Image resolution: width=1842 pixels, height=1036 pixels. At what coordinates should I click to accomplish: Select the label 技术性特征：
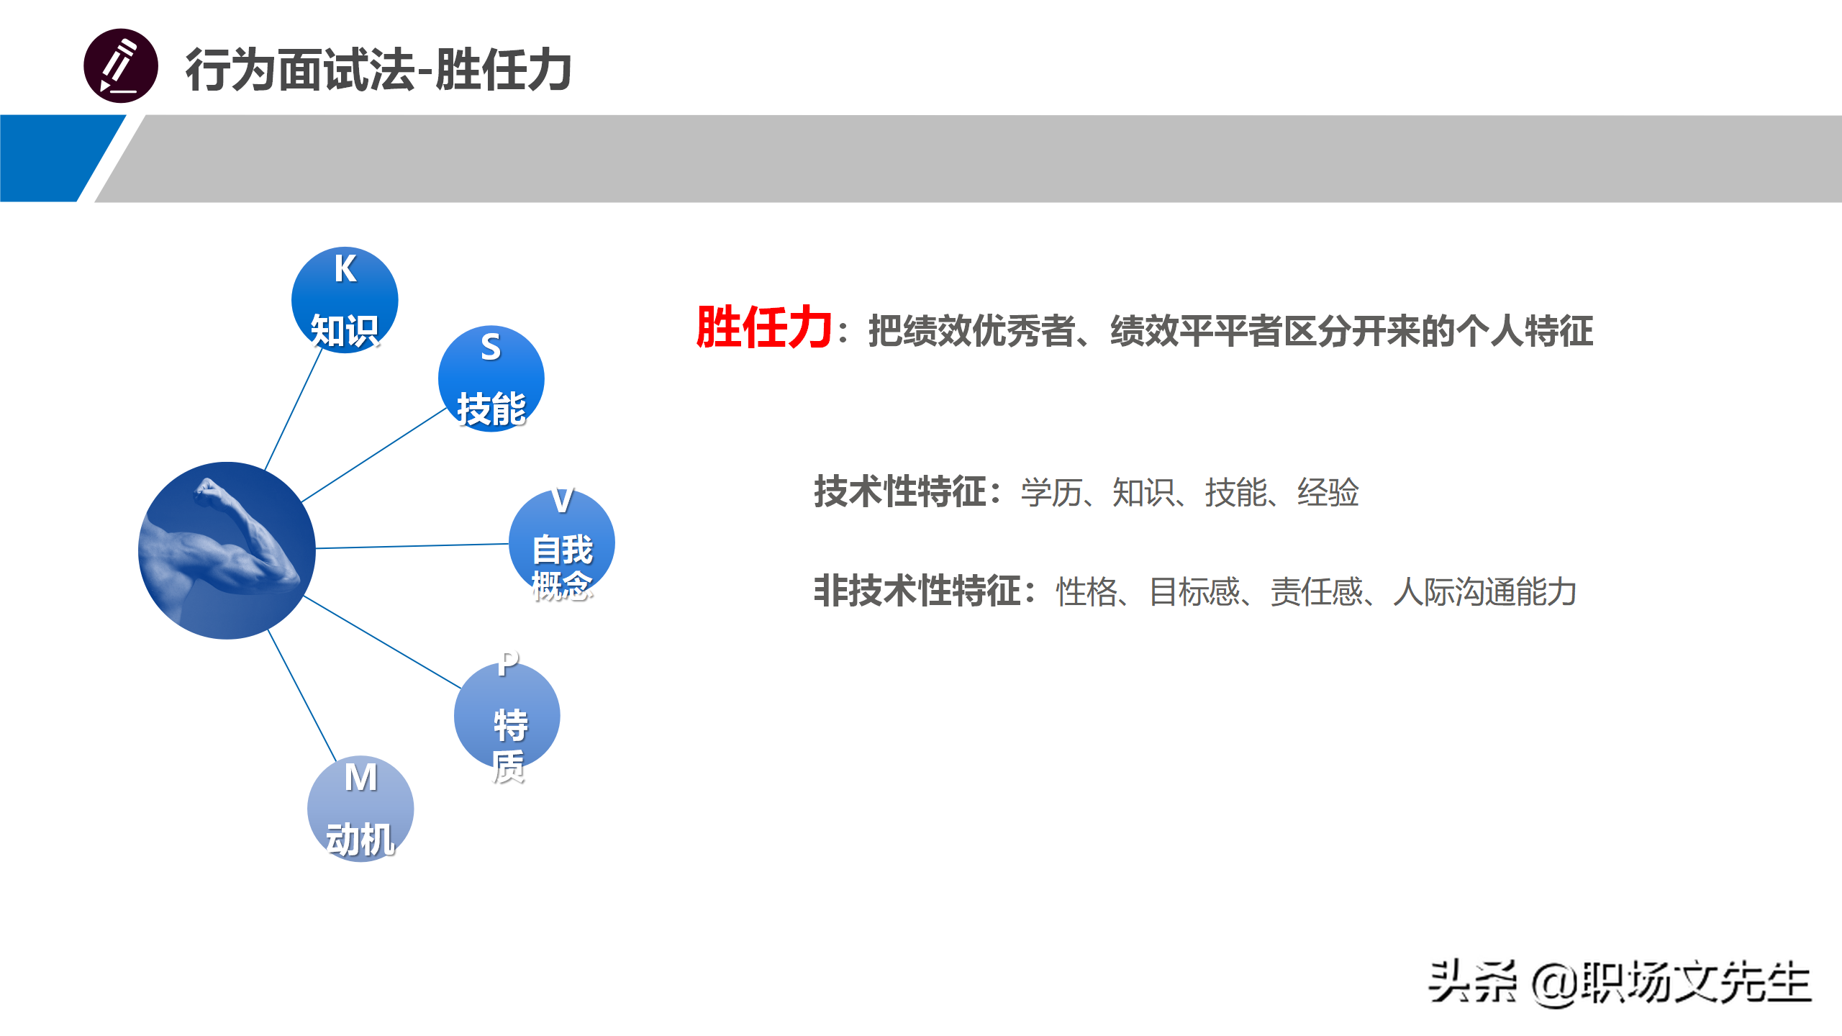tap(908, 492)
